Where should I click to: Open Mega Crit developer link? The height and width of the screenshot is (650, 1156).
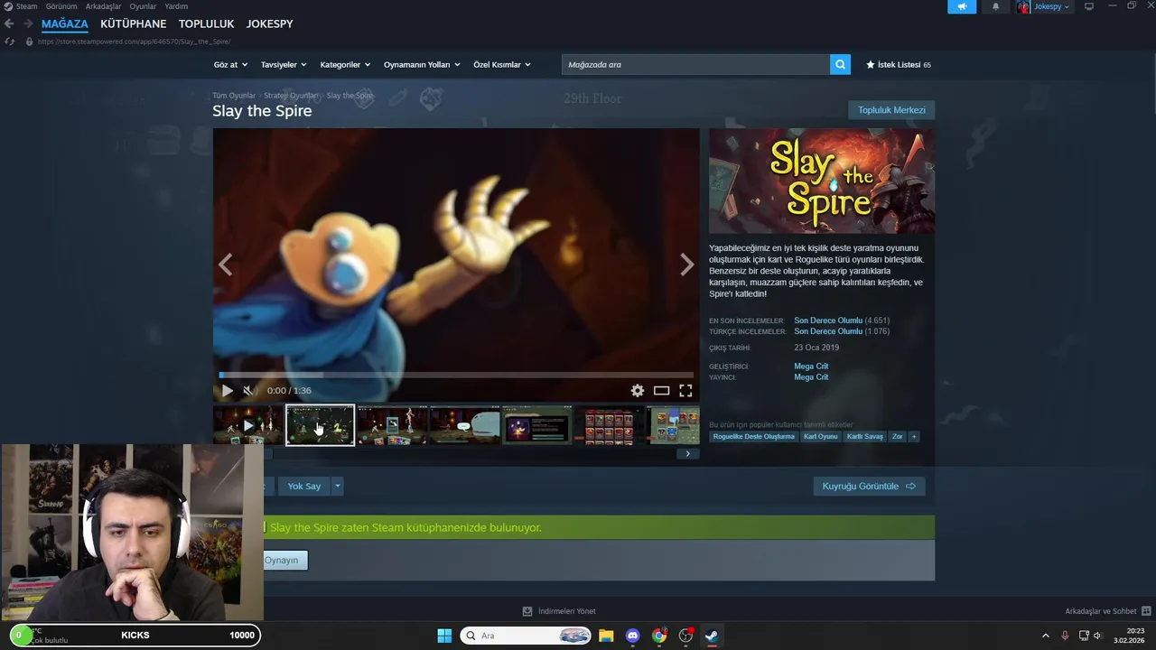tap(811, 366)
